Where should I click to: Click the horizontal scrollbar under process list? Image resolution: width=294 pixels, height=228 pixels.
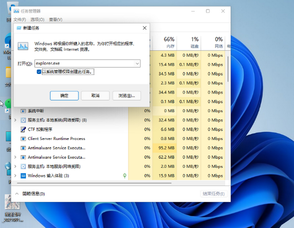click(94, 182)
